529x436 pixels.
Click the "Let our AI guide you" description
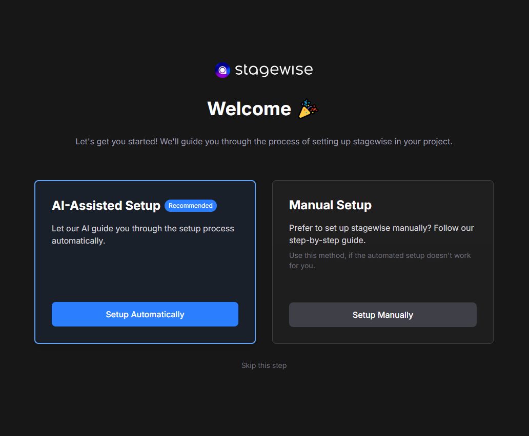pyautogui.click(x=143, y=229)
